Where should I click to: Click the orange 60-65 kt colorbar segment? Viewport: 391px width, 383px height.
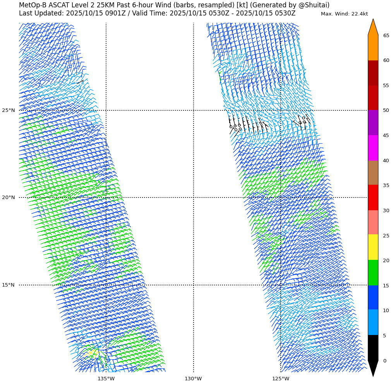click(x=373, y=48)
